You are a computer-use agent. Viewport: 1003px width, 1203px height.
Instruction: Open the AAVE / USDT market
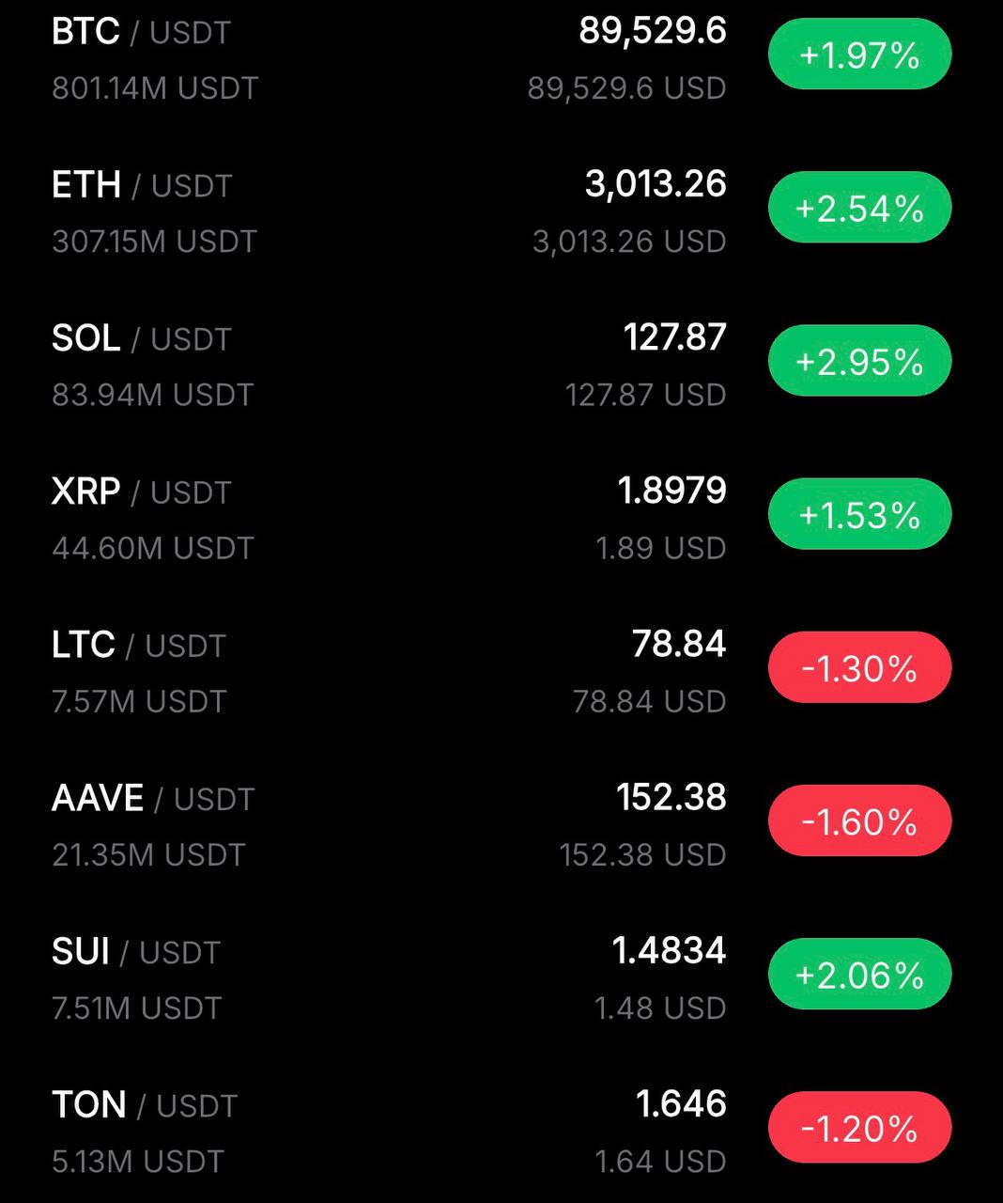pyautogui.click(x=153, y=798)
